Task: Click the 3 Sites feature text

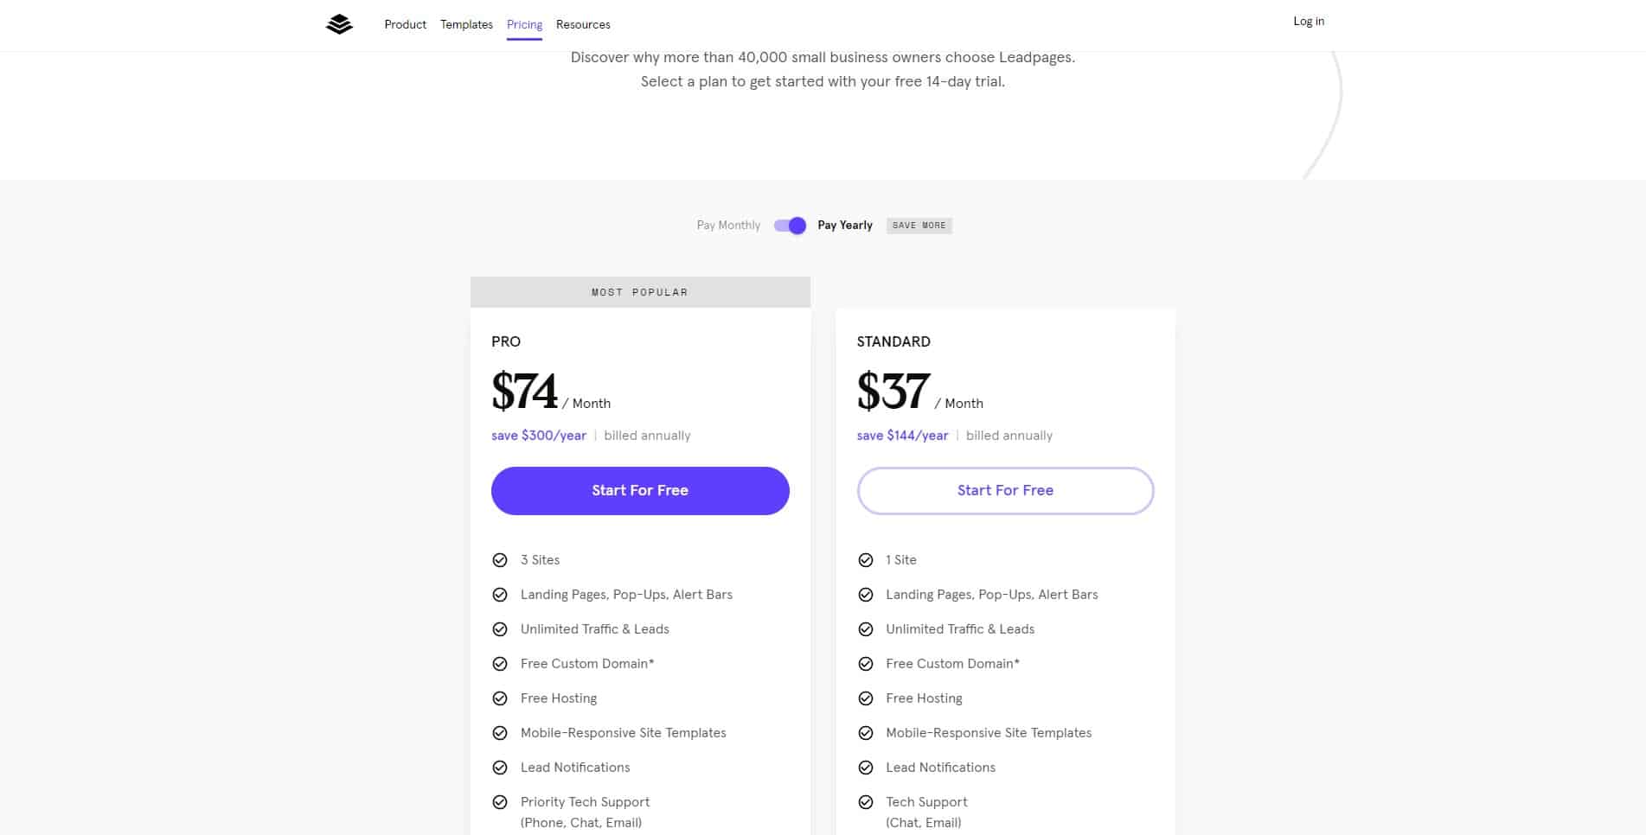Action: point(540,560)
